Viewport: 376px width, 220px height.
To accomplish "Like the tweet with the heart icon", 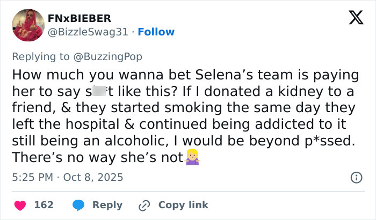I will [20, 205].
